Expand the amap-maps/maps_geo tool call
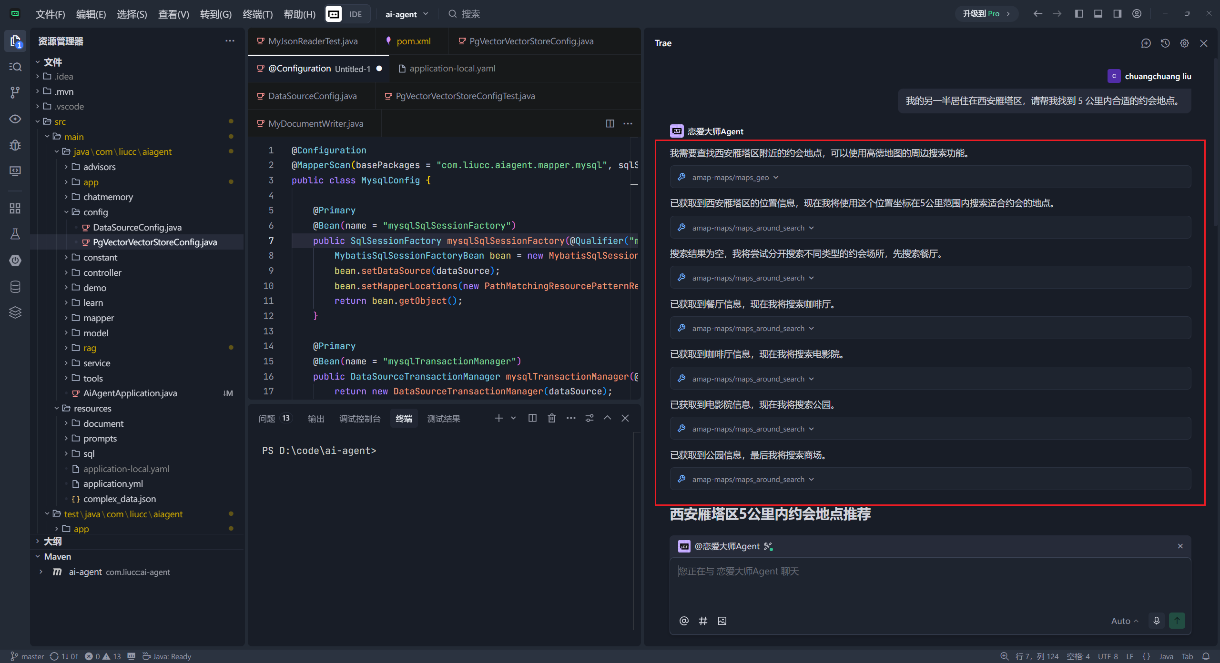The width and height of the screenshot is (1220, 663). pos(930,177)
